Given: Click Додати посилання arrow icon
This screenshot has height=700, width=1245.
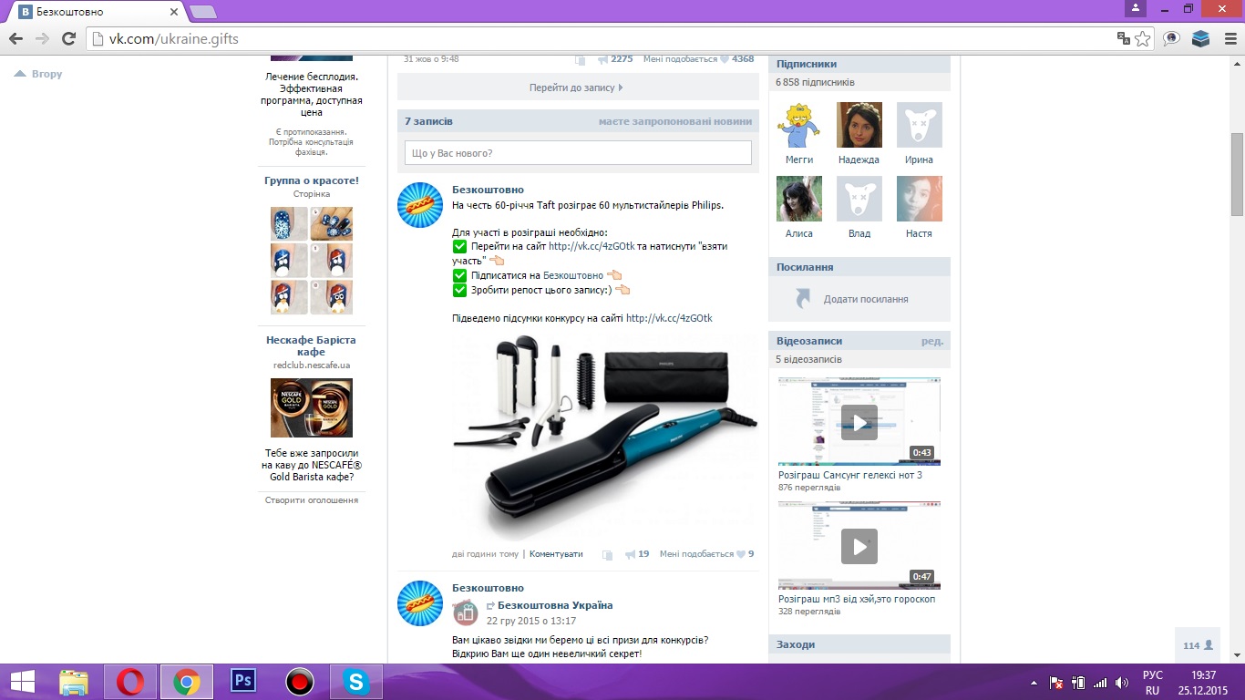Looking at the screenshot, I should click(x=803, y=299).
